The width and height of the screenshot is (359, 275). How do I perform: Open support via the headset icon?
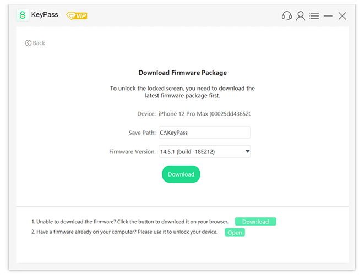click(286, 16)
